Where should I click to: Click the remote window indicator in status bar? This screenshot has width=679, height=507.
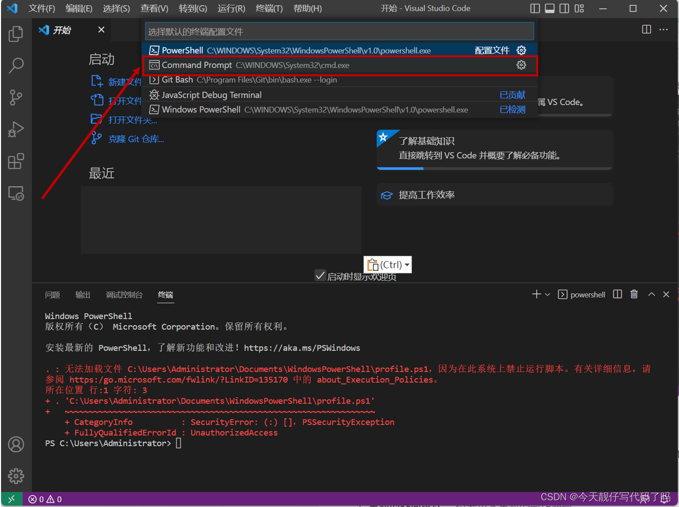pyautogui.click(x=11, y=499)
